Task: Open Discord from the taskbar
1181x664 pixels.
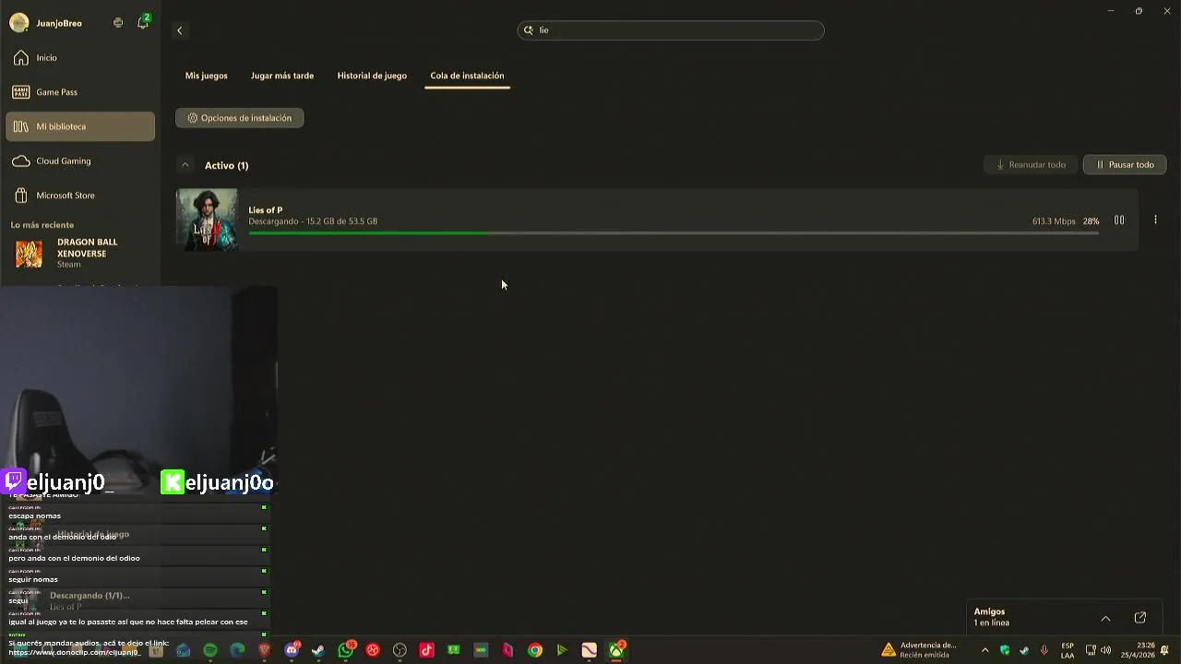Action: tap(292, 650)
